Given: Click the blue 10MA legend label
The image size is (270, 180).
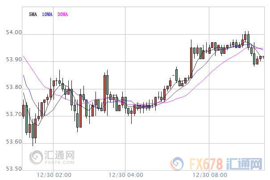Looking at the screenshot, I should point(47,14).
